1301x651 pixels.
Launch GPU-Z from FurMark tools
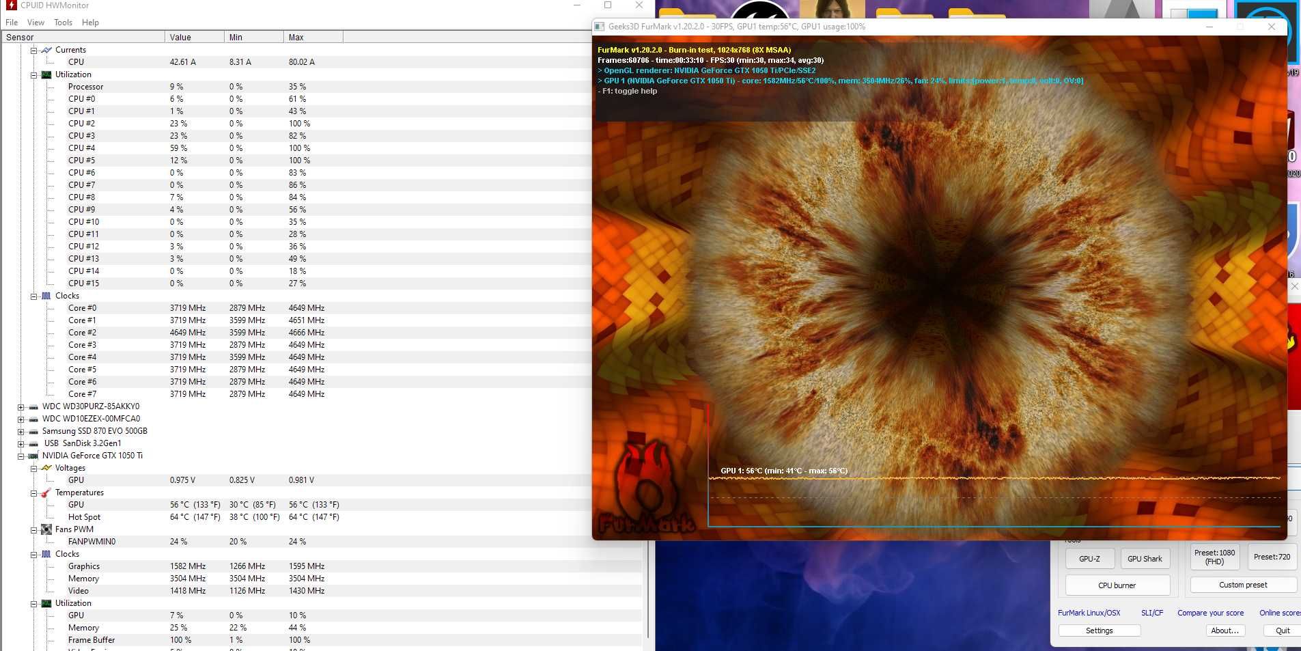1089,559
